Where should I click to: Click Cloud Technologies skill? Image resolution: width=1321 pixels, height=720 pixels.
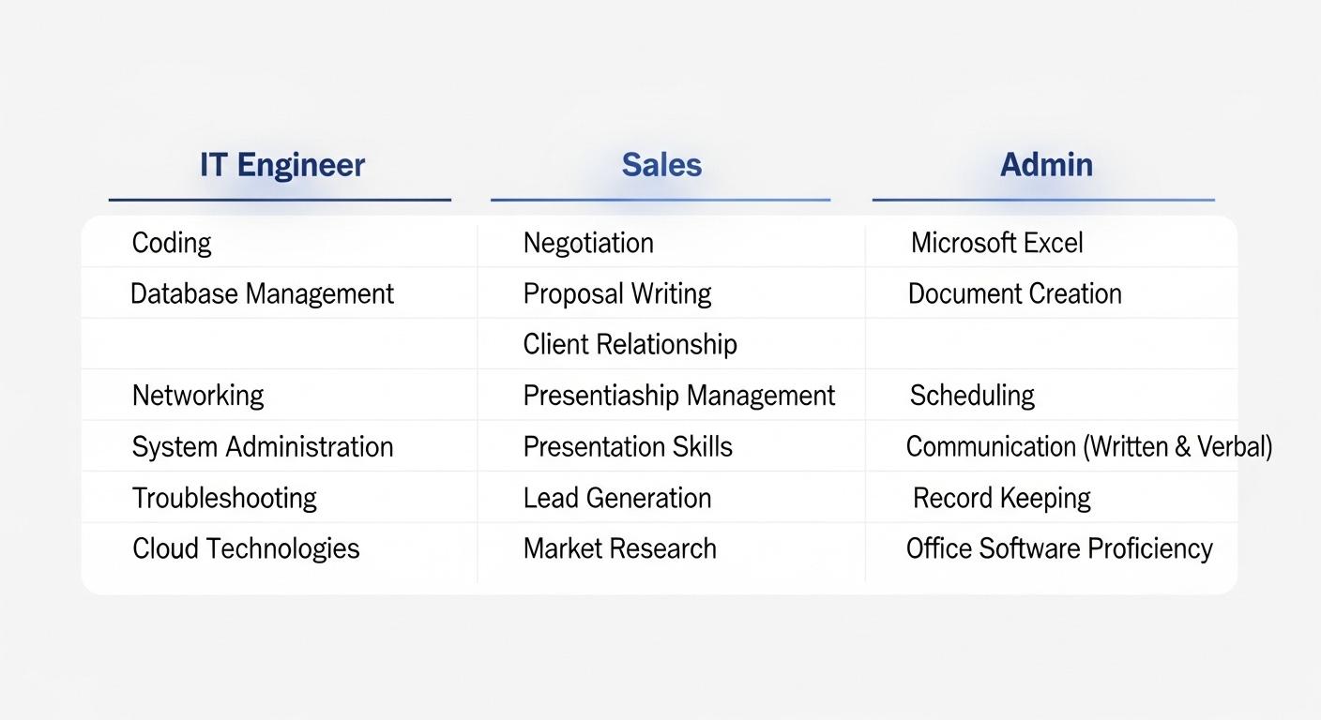click(246, 548)
